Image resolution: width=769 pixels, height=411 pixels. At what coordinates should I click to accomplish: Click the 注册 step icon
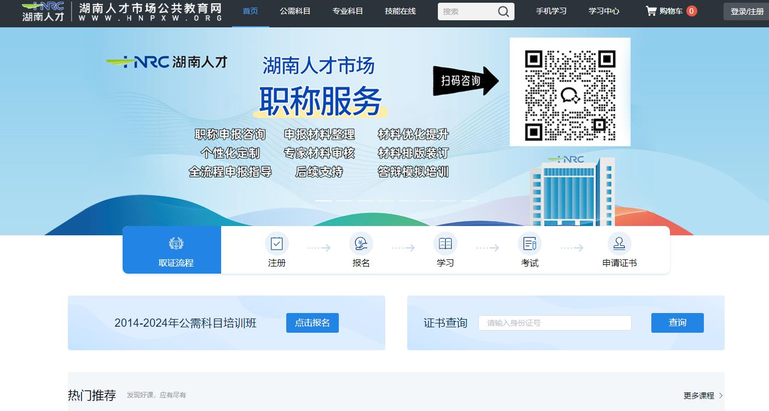point(277,243)
